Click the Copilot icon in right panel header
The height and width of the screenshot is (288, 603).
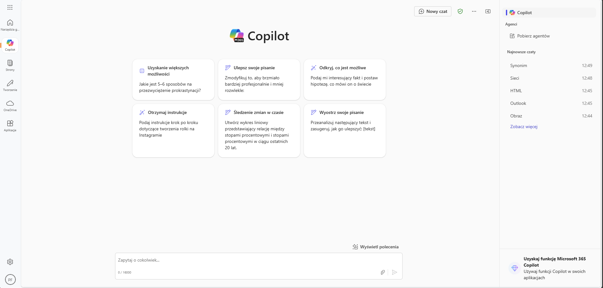(x=512, y=13)
